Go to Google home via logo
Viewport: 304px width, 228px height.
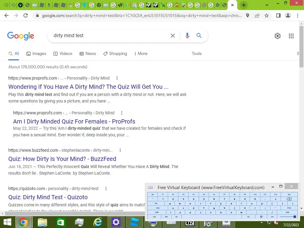click(21, 36)
